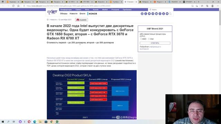Open Edge settings and more menu
This screenshot has width=221, height=124.
point(218,6)
